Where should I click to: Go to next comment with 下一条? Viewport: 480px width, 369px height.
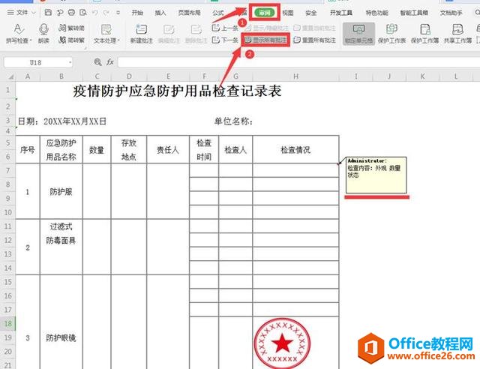225,40
